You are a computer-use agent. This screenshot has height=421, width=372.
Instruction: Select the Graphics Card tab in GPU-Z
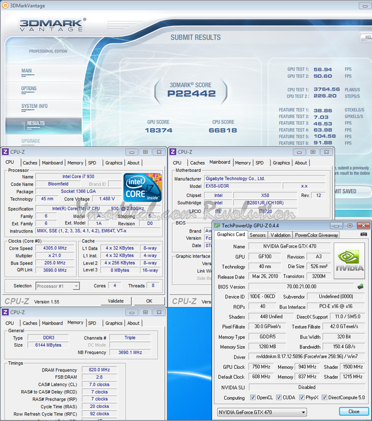click(231, 234)
